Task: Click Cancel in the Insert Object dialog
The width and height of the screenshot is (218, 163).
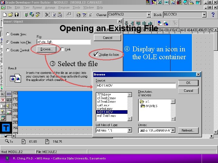Action: pyautogui.click(x=107, y=38)
